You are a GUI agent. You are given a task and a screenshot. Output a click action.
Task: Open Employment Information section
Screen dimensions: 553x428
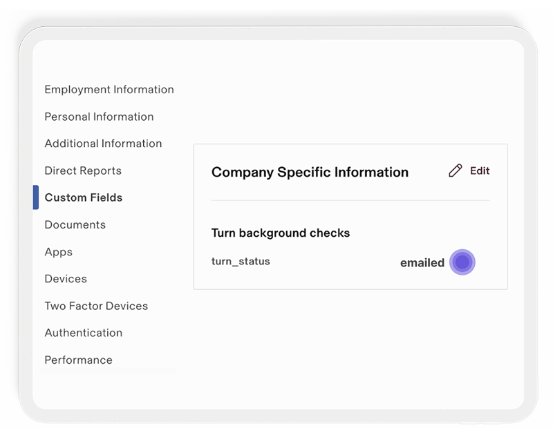click(x=109, y=90)
